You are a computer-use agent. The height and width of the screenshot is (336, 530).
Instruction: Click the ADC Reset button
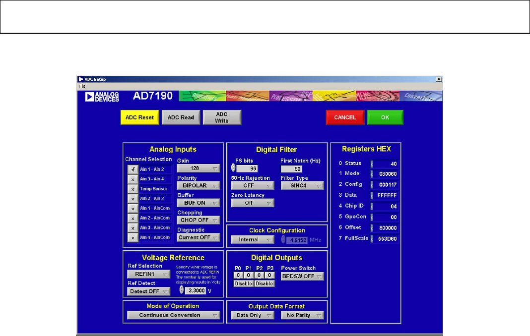139,117
